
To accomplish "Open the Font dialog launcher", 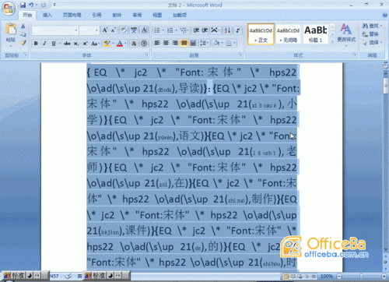I will pos(147,55).
